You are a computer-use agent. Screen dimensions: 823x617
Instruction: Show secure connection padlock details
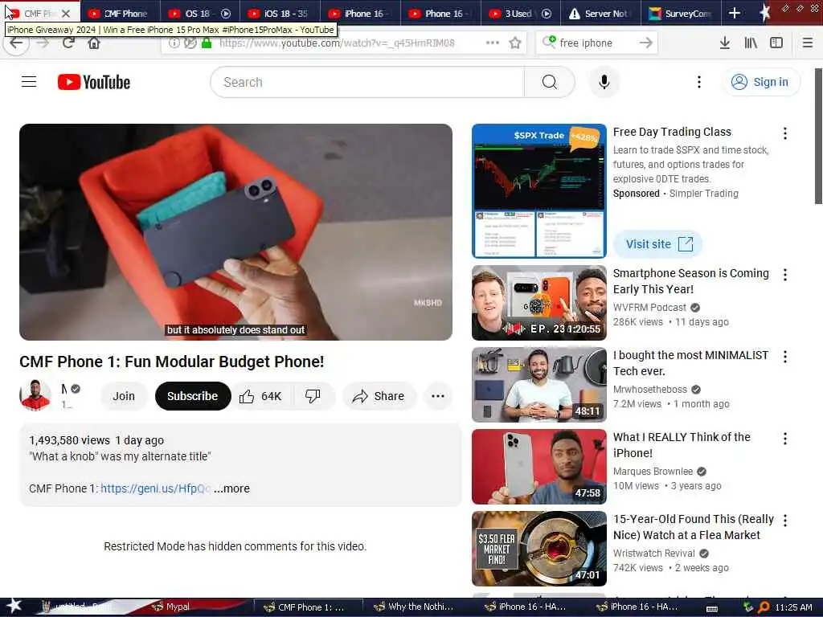[x=207, y=43]
